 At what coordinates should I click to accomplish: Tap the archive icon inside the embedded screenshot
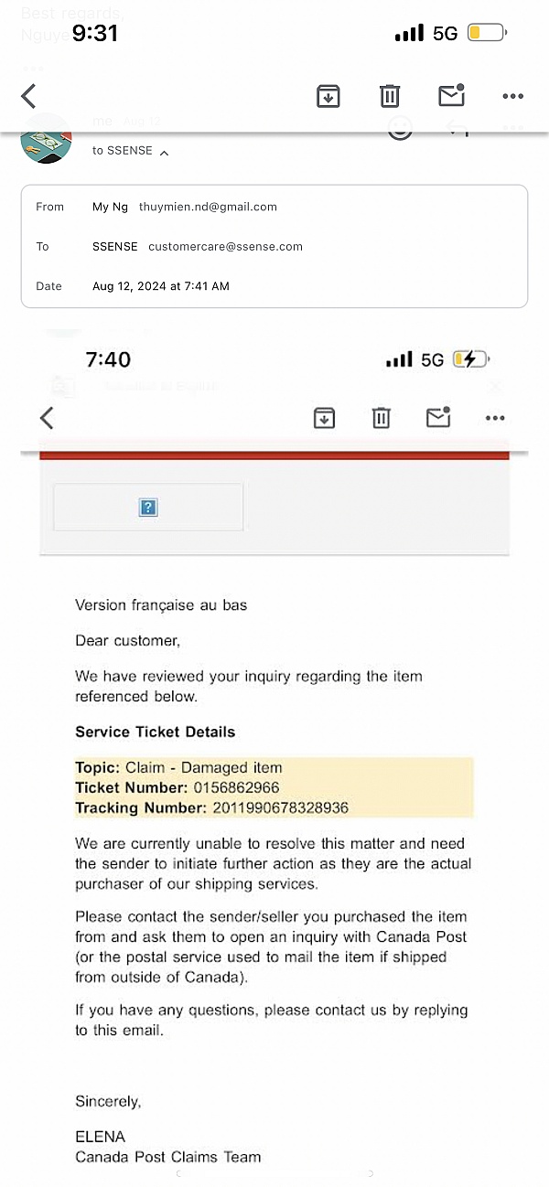pos(324,418)
